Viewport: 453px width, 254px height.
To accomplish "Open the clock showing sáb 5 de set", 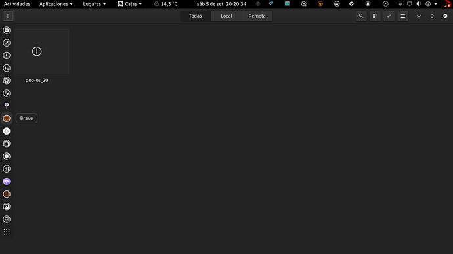I will pos(221,4).
